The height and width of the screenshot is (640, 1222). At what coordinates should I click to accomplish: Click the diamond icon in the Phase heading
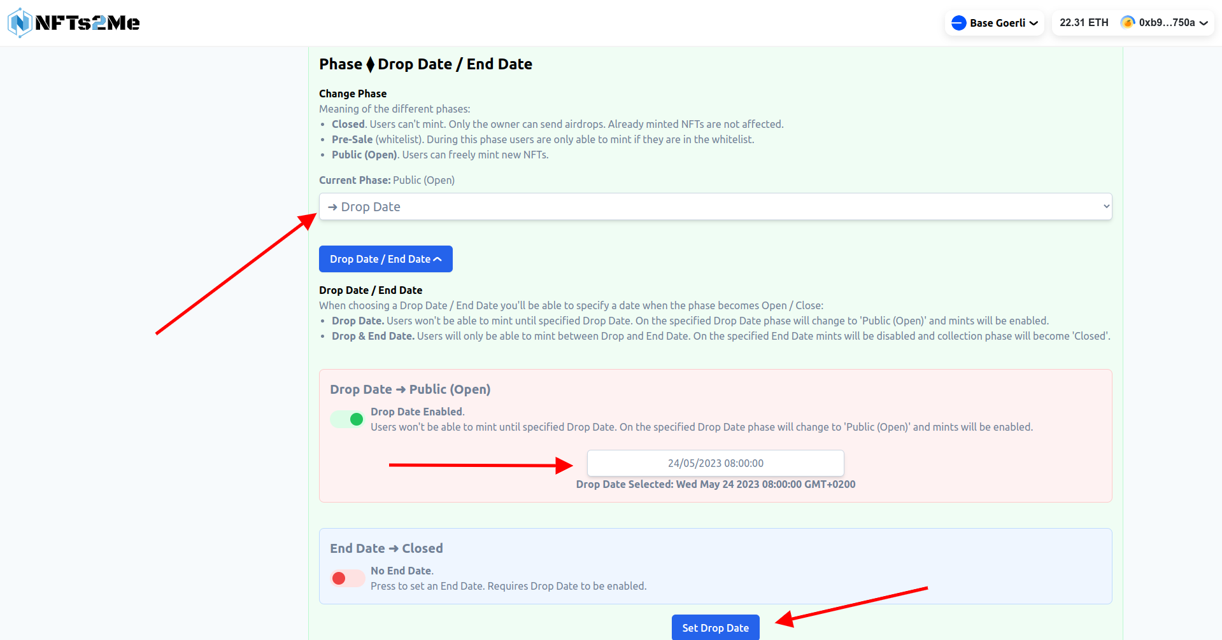point(370,64)
